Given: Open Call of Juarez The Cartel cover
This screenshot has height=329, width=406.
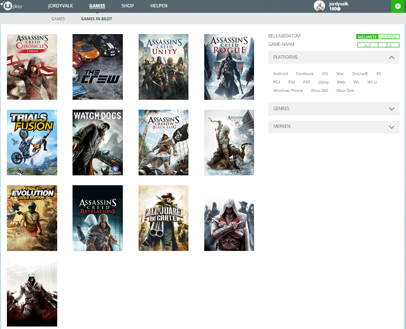Looking at the screenshot, I should pos(163,218).
